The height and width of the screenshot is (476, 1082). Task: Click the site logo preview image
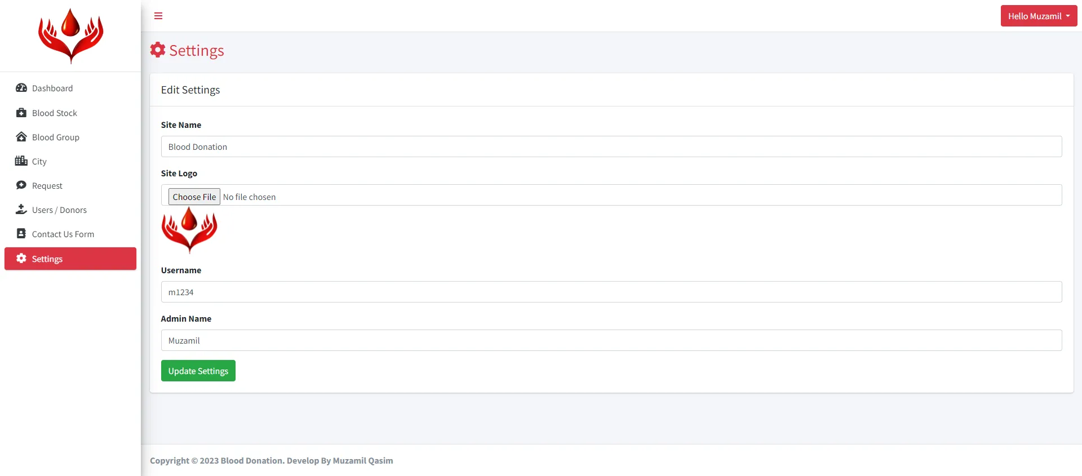click(189, 229)
